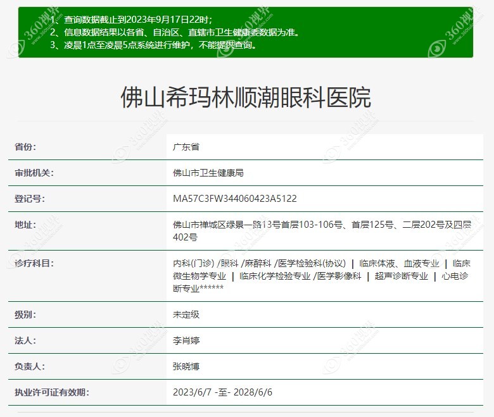Click the 执业许可证有效期 label
Screen dimensions: 494x417
[52, 392]
